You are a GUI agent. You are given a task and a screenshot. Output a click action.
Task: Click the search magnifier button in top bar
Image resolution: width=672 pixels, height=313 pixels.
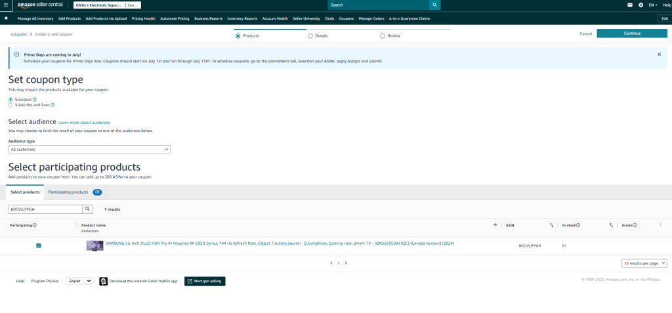point(434,5)
